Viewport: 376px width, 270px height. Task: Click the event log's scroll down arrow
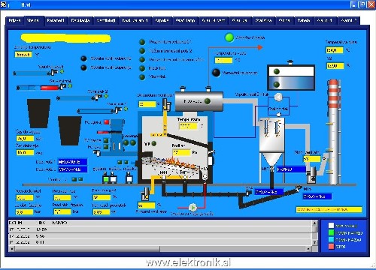tap(314, 242)
